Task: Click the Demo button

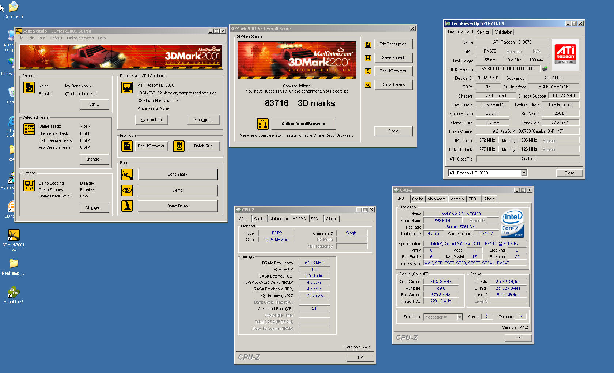Action: coord(178,191)
